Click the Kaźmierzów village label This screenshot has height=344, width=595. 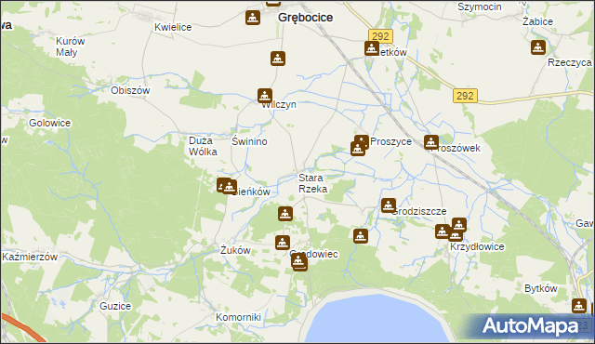pyautogui.click(x=30, y=257)
